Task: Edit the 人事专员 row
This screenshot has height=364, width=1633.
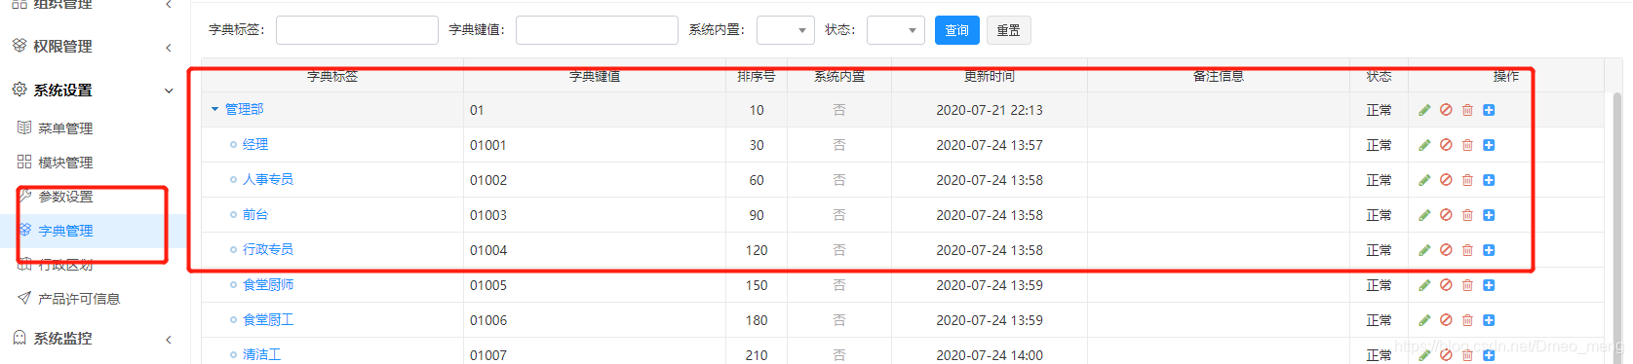Action: click(x=1424, y=180)
